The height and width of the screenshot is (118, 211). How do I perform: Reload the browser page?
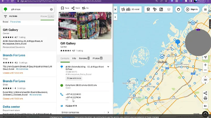(12, 1)
